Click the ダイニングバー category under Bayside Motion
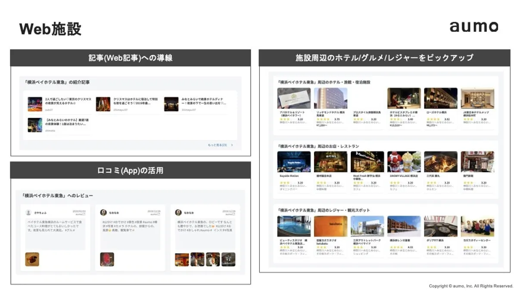 [289, 189]
